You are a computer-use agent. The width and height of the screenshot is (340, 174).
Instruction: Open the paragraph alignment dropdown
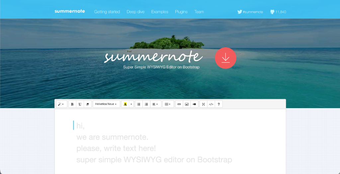[x=156, y=104]
